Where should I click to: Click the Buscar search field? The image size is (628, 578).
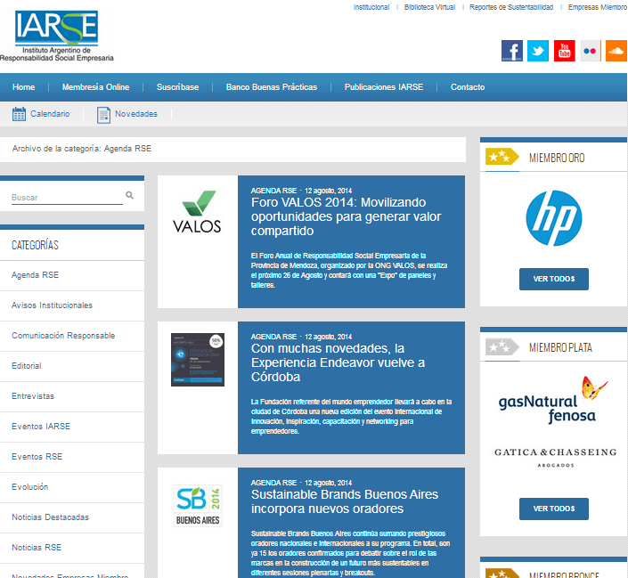tap(66, 197)
